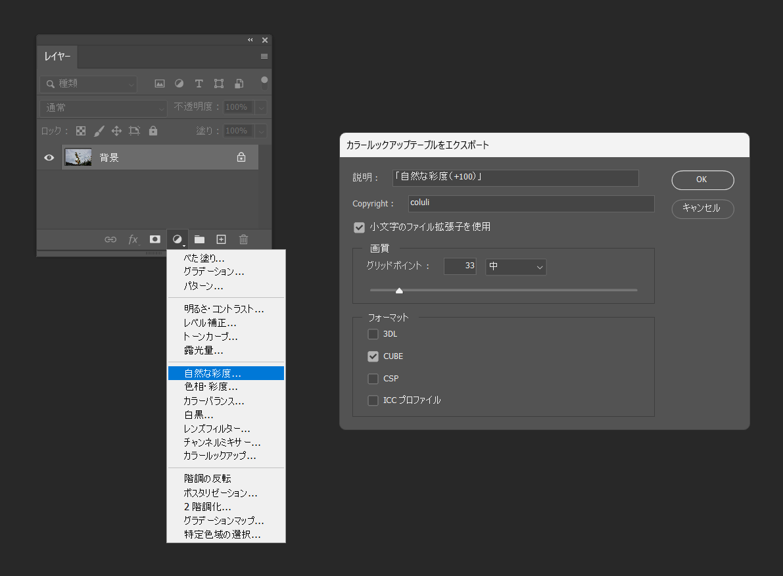The height and width of the screenshot is (576, 783).
Task: Open the 不透明度 opacity dropdown arrow
Action: 262,107
